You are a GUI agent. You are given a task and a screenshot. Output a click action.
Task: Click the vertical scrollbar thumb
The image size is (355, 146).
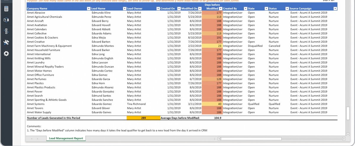coord(348,113)
